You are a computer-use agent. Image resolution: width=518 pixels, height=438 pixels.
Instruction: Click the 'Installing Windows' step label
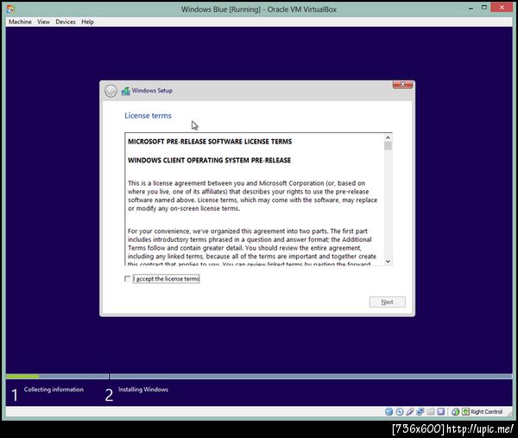tap(143, 390)
